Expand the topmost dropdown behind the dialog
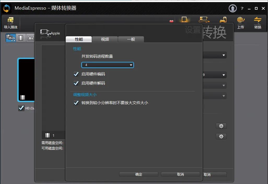Image resolution: width=268 pixels, height=184 pixels. click(x=224, y=55)
